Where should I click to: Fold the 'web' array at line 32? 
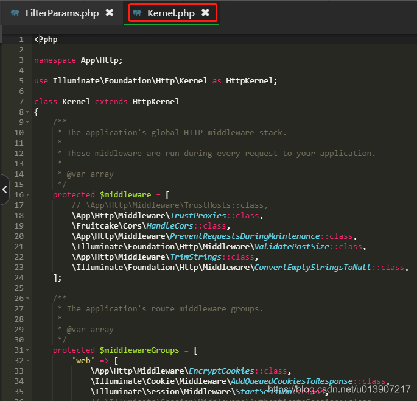click(27, 361)
